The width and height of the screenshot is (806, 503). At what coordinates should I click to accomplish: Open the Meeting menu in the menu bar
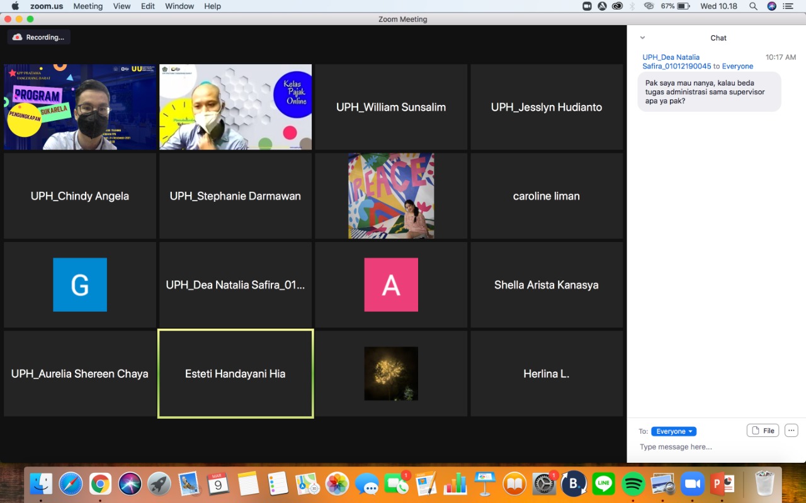tap(88, 6)
